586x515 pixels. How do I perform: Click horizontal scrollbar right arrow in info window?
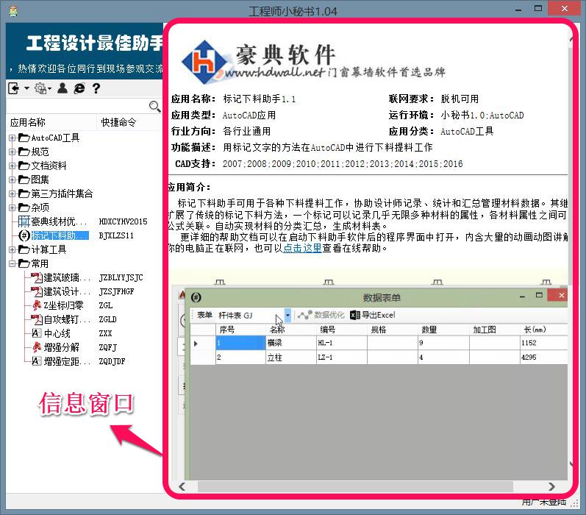[551, 486]
